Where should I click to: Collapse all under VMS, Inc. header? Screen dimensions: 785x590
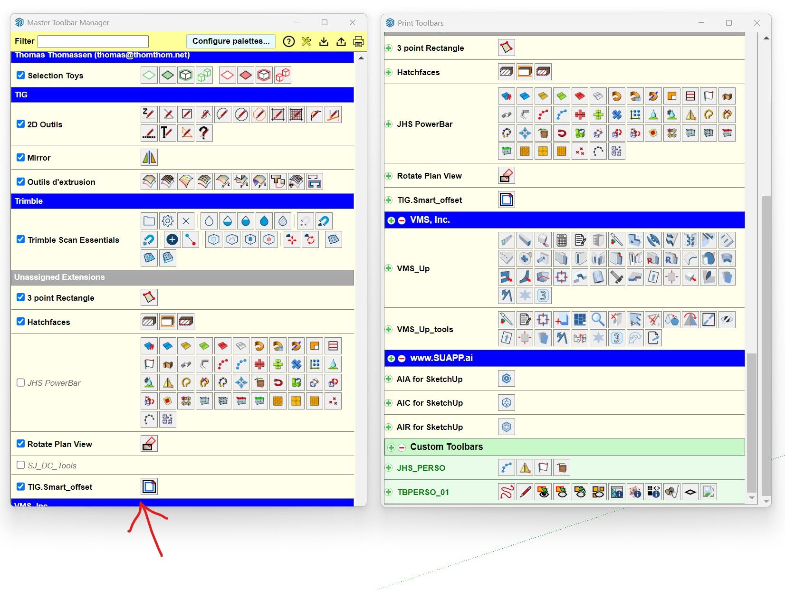click(402, 220)
